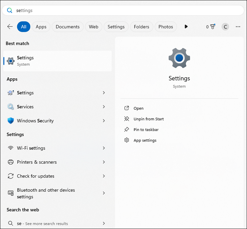Show more filter tabs with play arrow

coord(186,27)
